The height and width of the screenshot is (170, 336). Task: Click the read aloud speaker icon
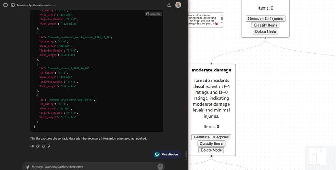coord(32,146)
